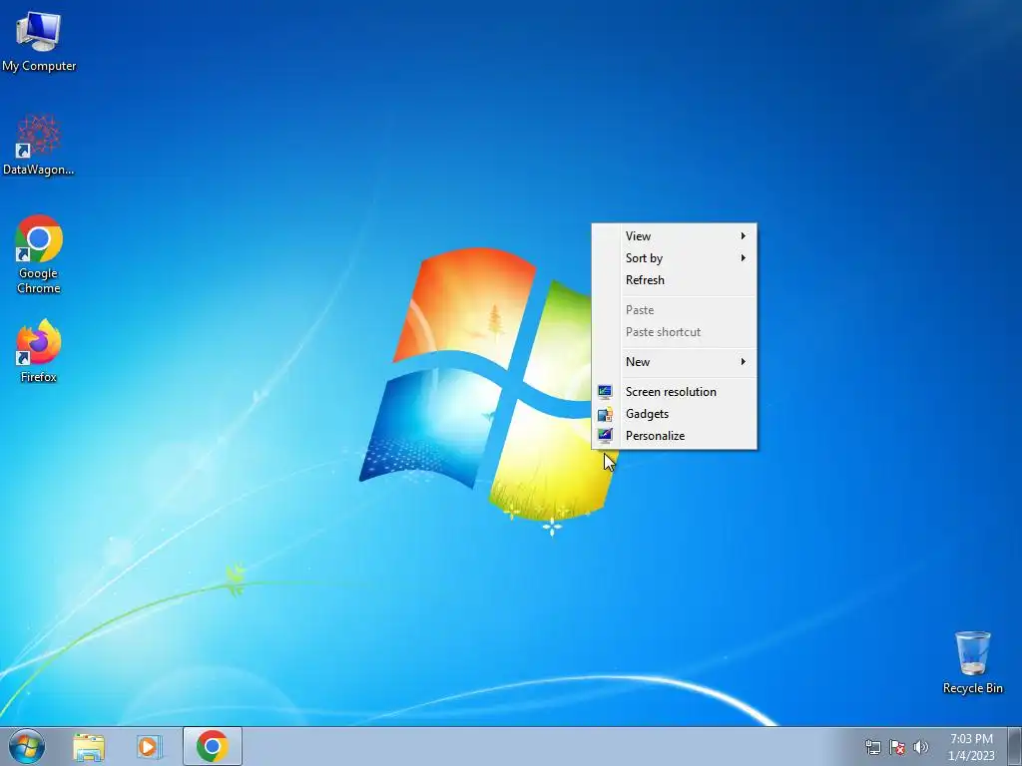Screen dimensions: 1022x766
Task: Click the Show desktop button
Action: tap(1015, 746)
